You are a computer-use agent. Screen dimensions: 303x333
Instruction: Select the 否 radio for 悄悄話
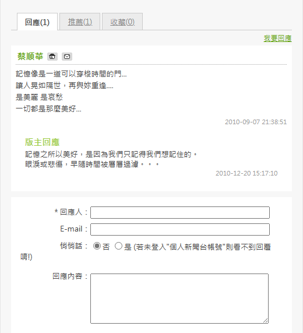97,246
